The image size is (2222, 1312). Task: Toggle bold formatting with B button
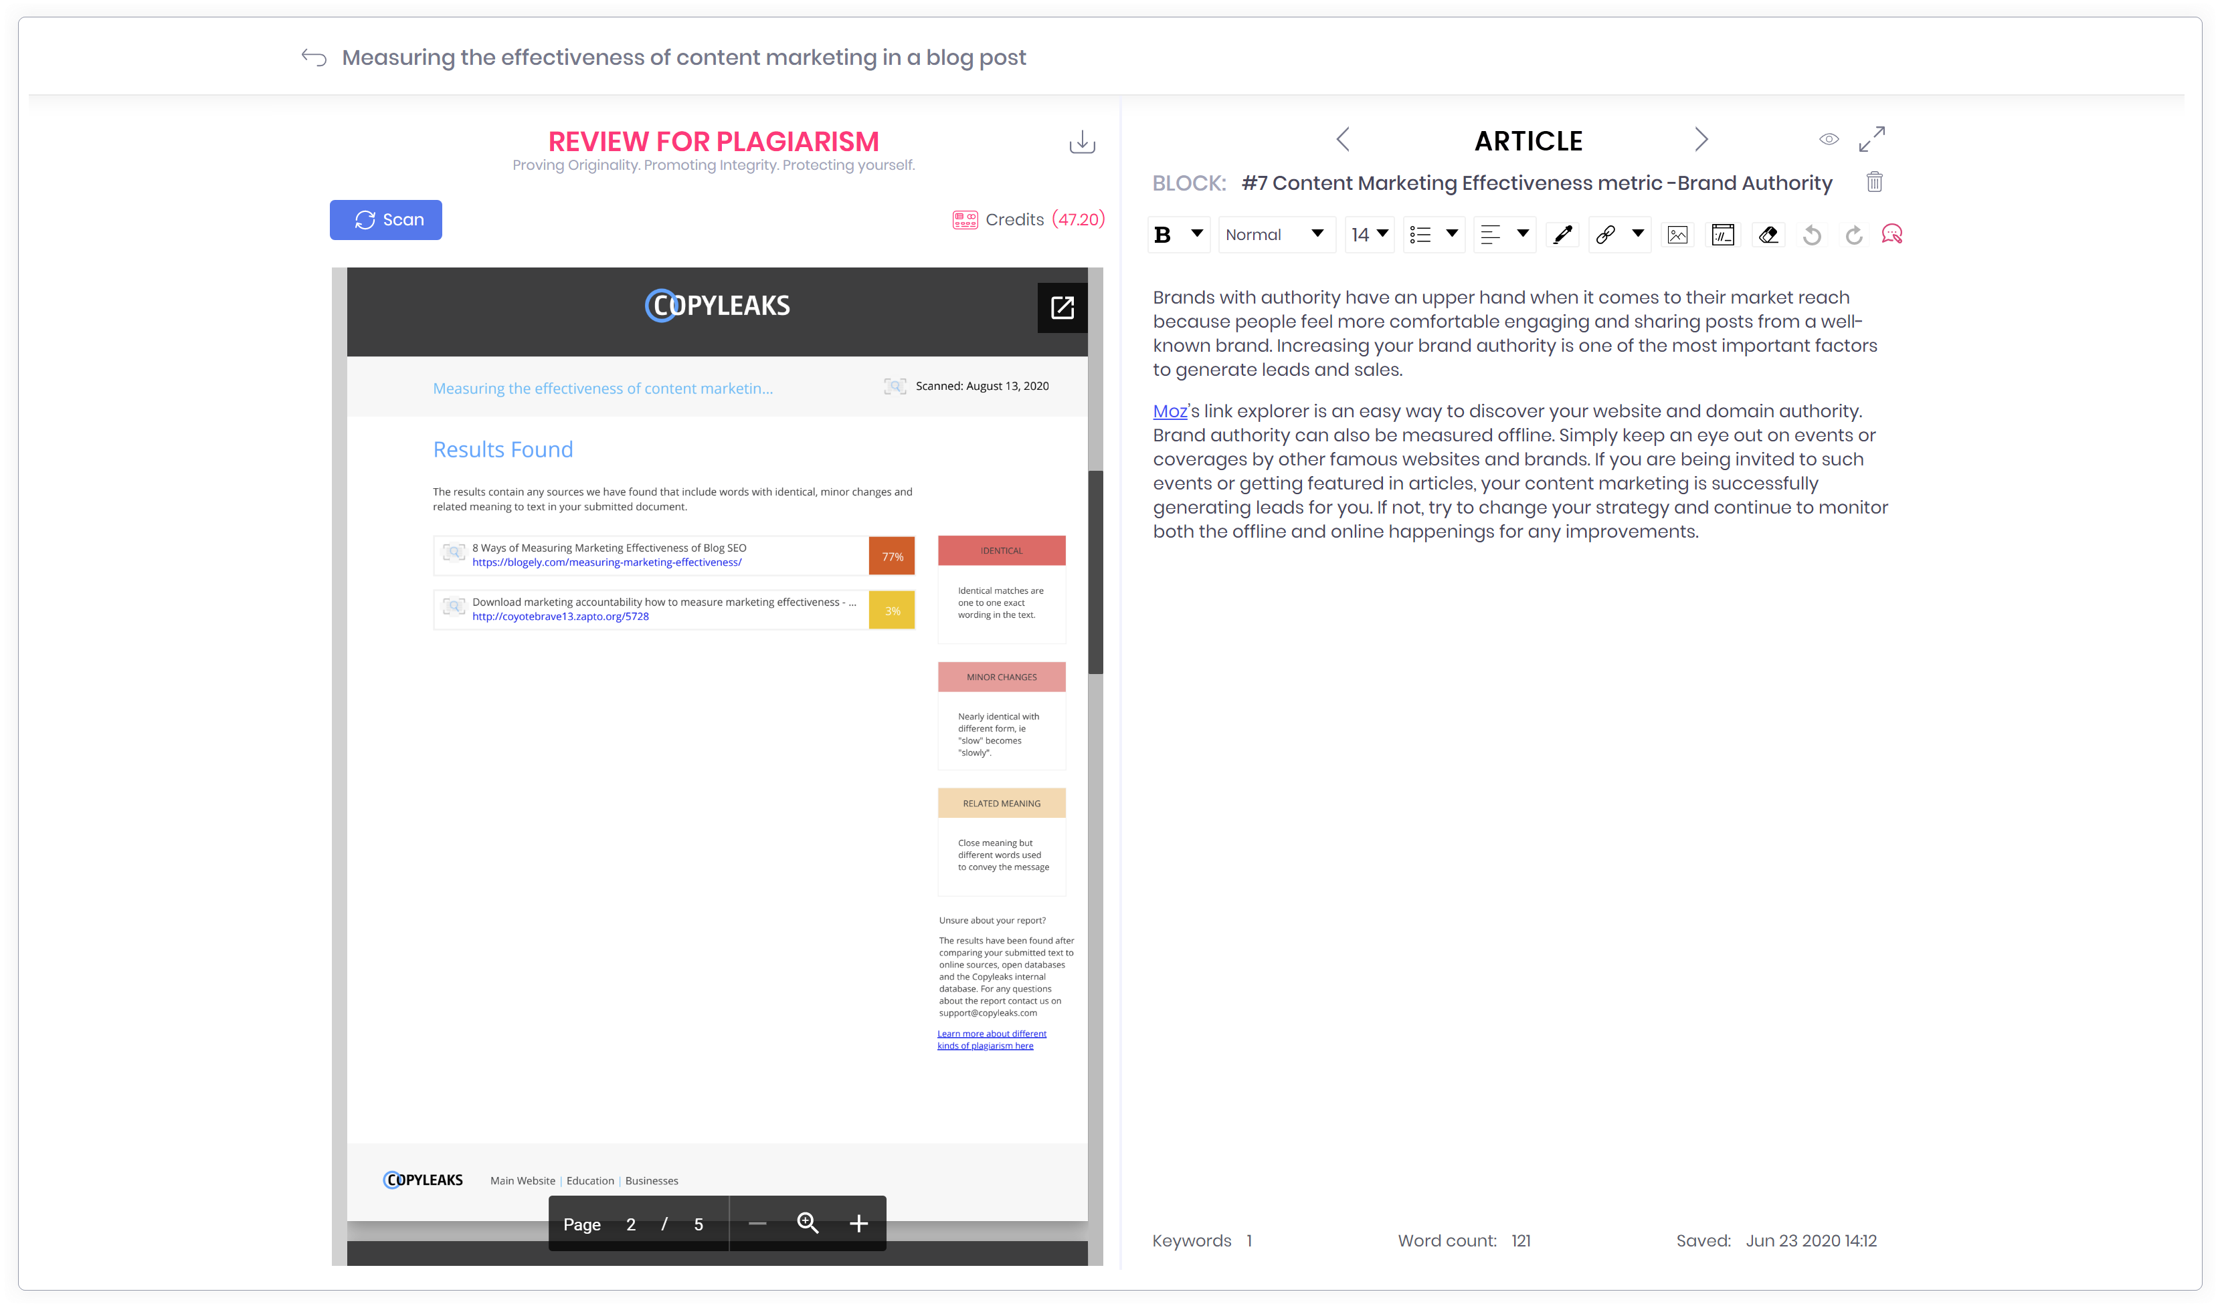(1162, 234)
